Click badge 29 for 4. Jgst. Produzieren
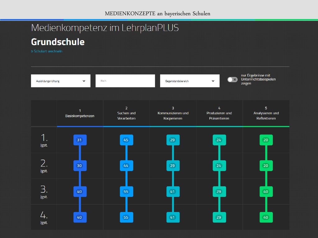This screenshot has width=318, height=238. pos(219,217)
